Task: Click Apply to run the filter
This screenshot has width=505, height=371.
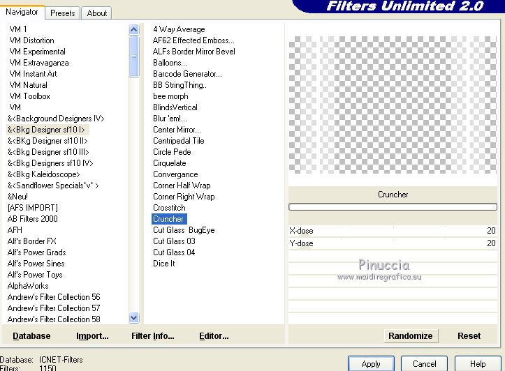Action: (371, 364)
